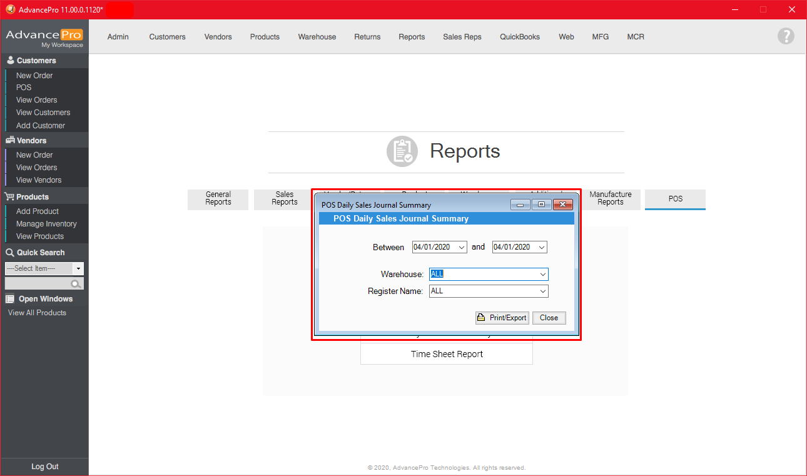Screen dimensions: 807x476
Task: Switch to the Manufacture Reports tab
Action: pos(610,199)
